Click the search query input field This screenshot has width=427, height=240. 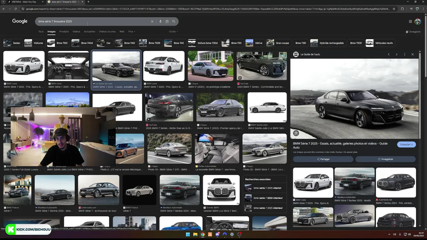[x=93, y=21]
